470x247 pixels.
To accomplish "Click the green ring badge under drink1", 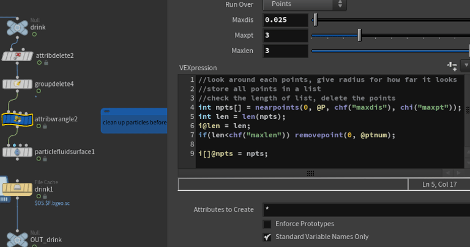I will 39,196.
